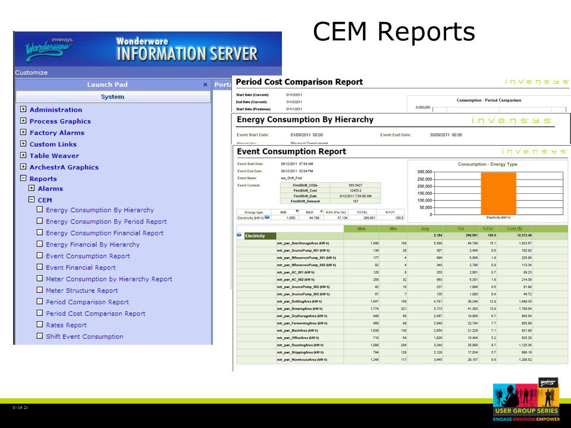Viewport: 571px width, 428px height.
Task: Select mtr_pwr_BrewingArea row
Action: click(402, 309)
